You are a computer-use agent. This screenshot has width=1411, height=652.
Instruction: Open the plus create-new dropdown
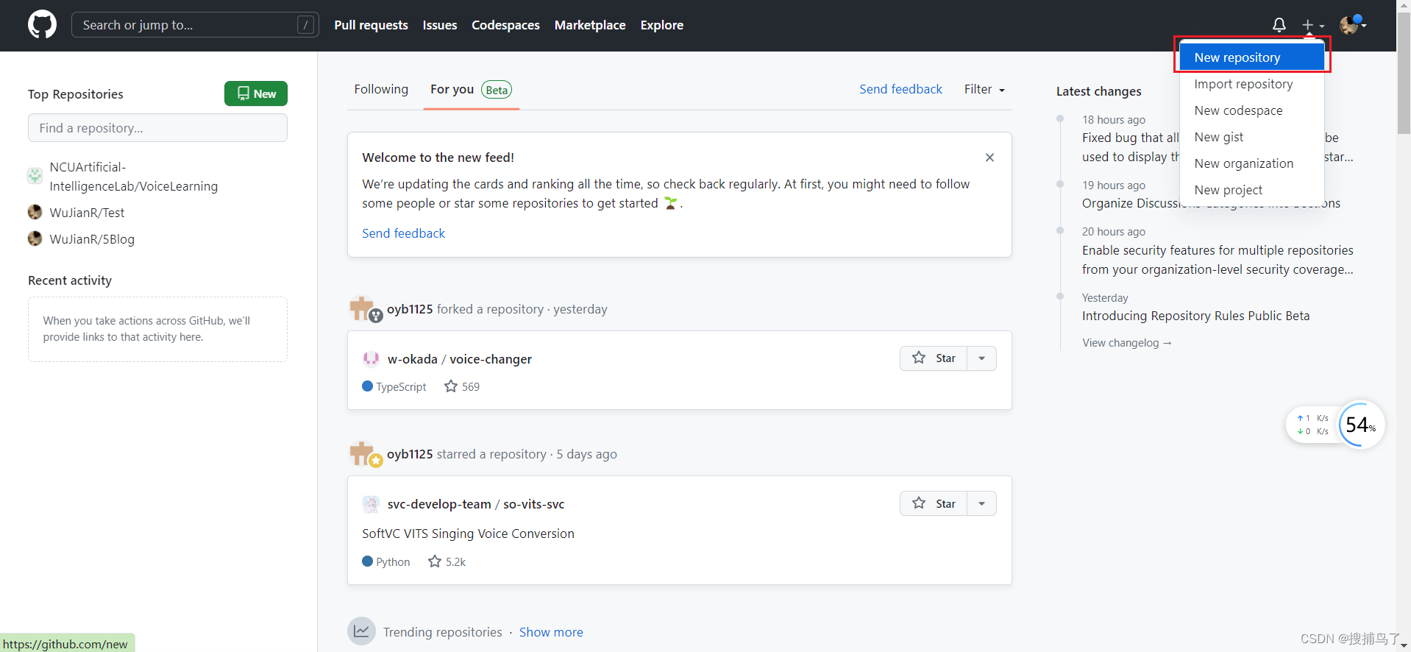pos(1312,25)
